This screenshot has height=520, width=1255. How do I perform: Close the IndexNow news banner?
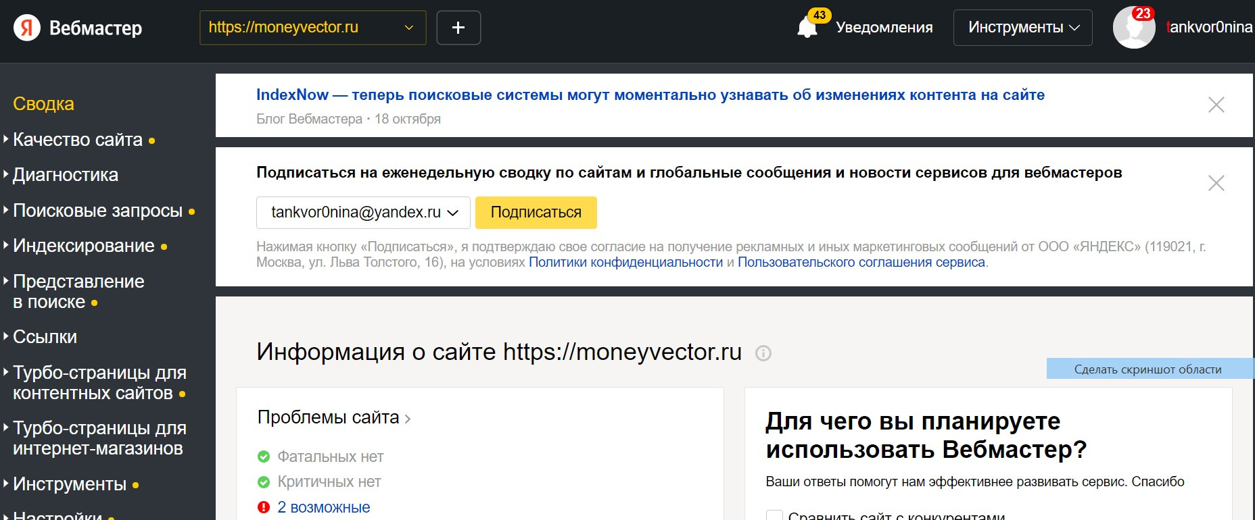[1216, 105]
